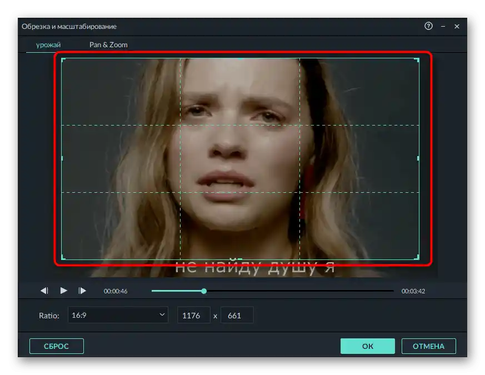Image resolution: width=485 pixels, height=375 pixels.
Task: Switch to the Pan & Zoom tab
Action: point(108,45)
